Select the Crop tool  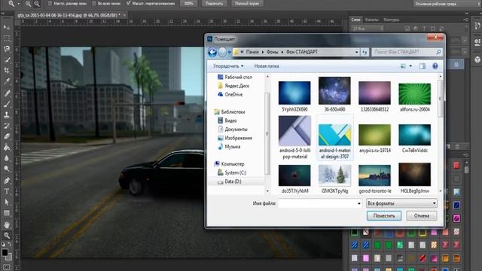click(7, 70)
